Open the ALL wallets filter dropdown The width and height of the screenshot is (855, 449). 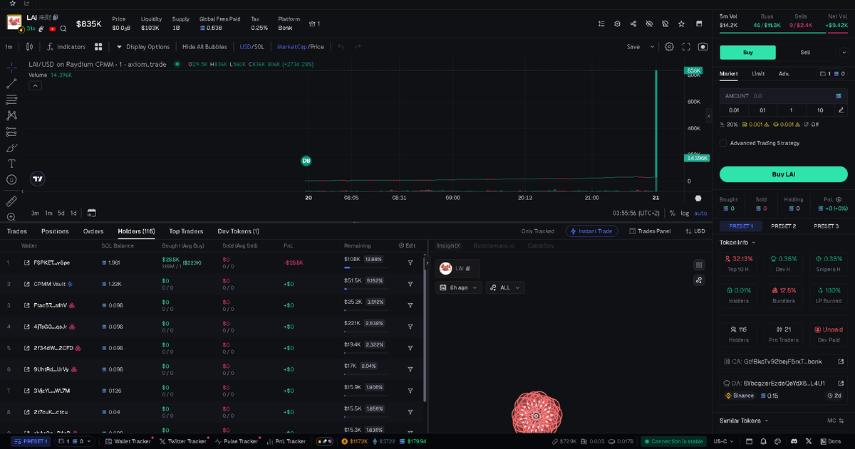pos(505,287)
